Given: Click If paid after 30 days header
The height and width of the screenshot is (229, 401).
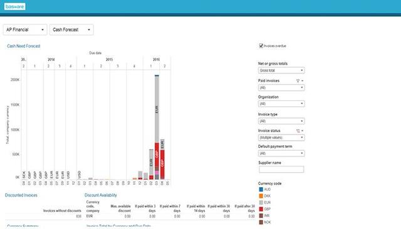Looking at the screenshot, I should [245, 208].
